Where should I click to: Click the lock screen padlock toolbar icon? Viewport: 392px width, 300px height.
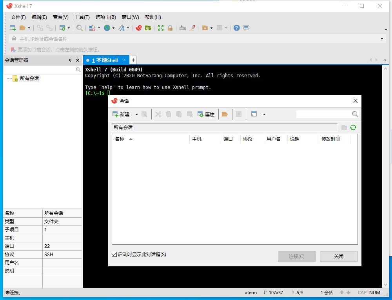pyautogui.click(x=170, y=28)
